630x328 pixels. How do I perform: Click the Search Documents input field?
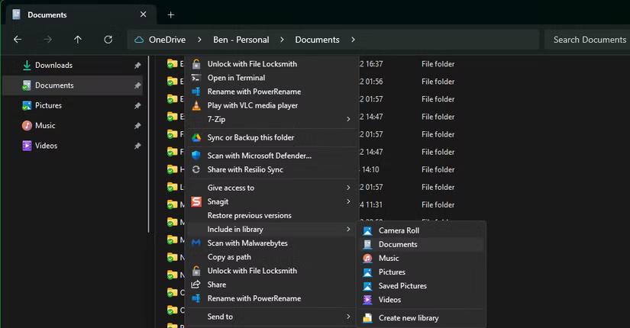pos(588,40)
